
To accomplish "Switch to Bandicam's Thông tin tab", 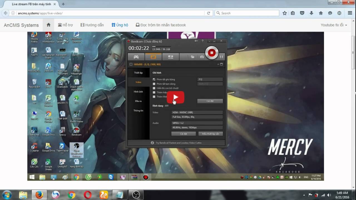I will point(139,111).
